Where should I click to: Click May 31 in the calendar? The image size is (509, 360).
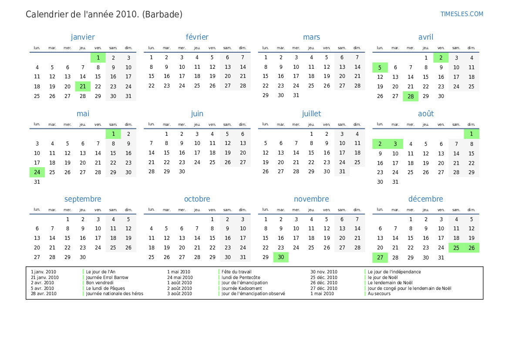(x=37, y=182)
